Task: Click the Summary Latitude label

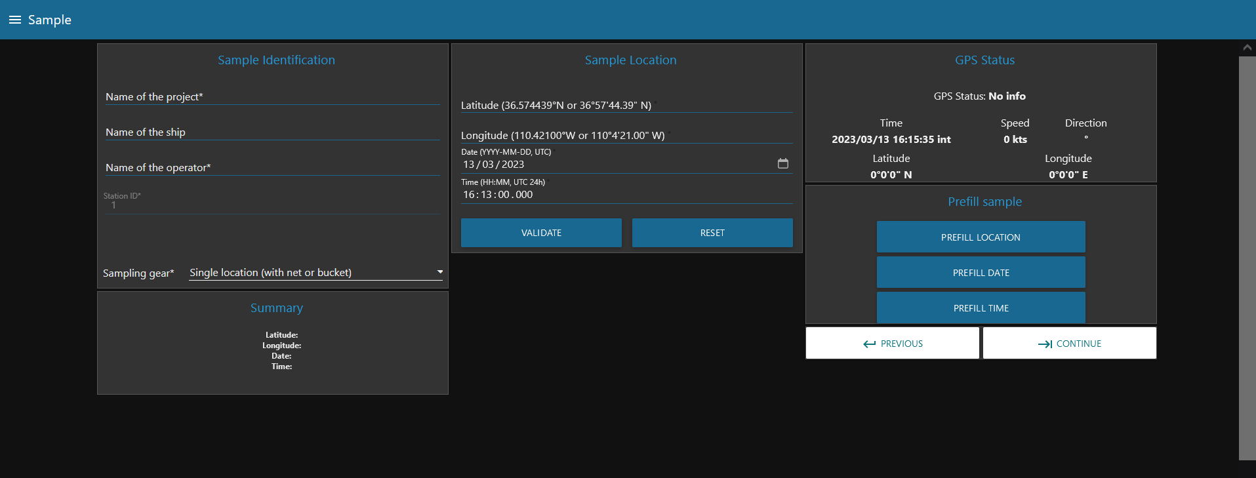Action: click(x=281, y=335)
